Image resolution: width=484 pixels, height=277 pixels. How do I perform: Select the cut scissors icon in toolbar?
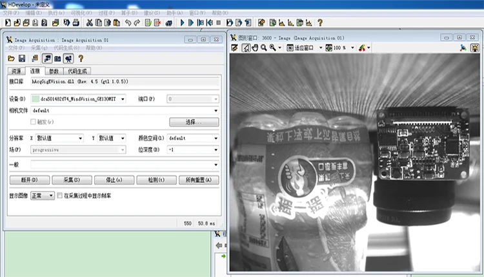click(x=90, y=23)
